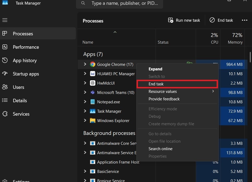Click the Processes sidebar icon
The image size is (252, 182).
pyautogui.click(x=5, y=33)
